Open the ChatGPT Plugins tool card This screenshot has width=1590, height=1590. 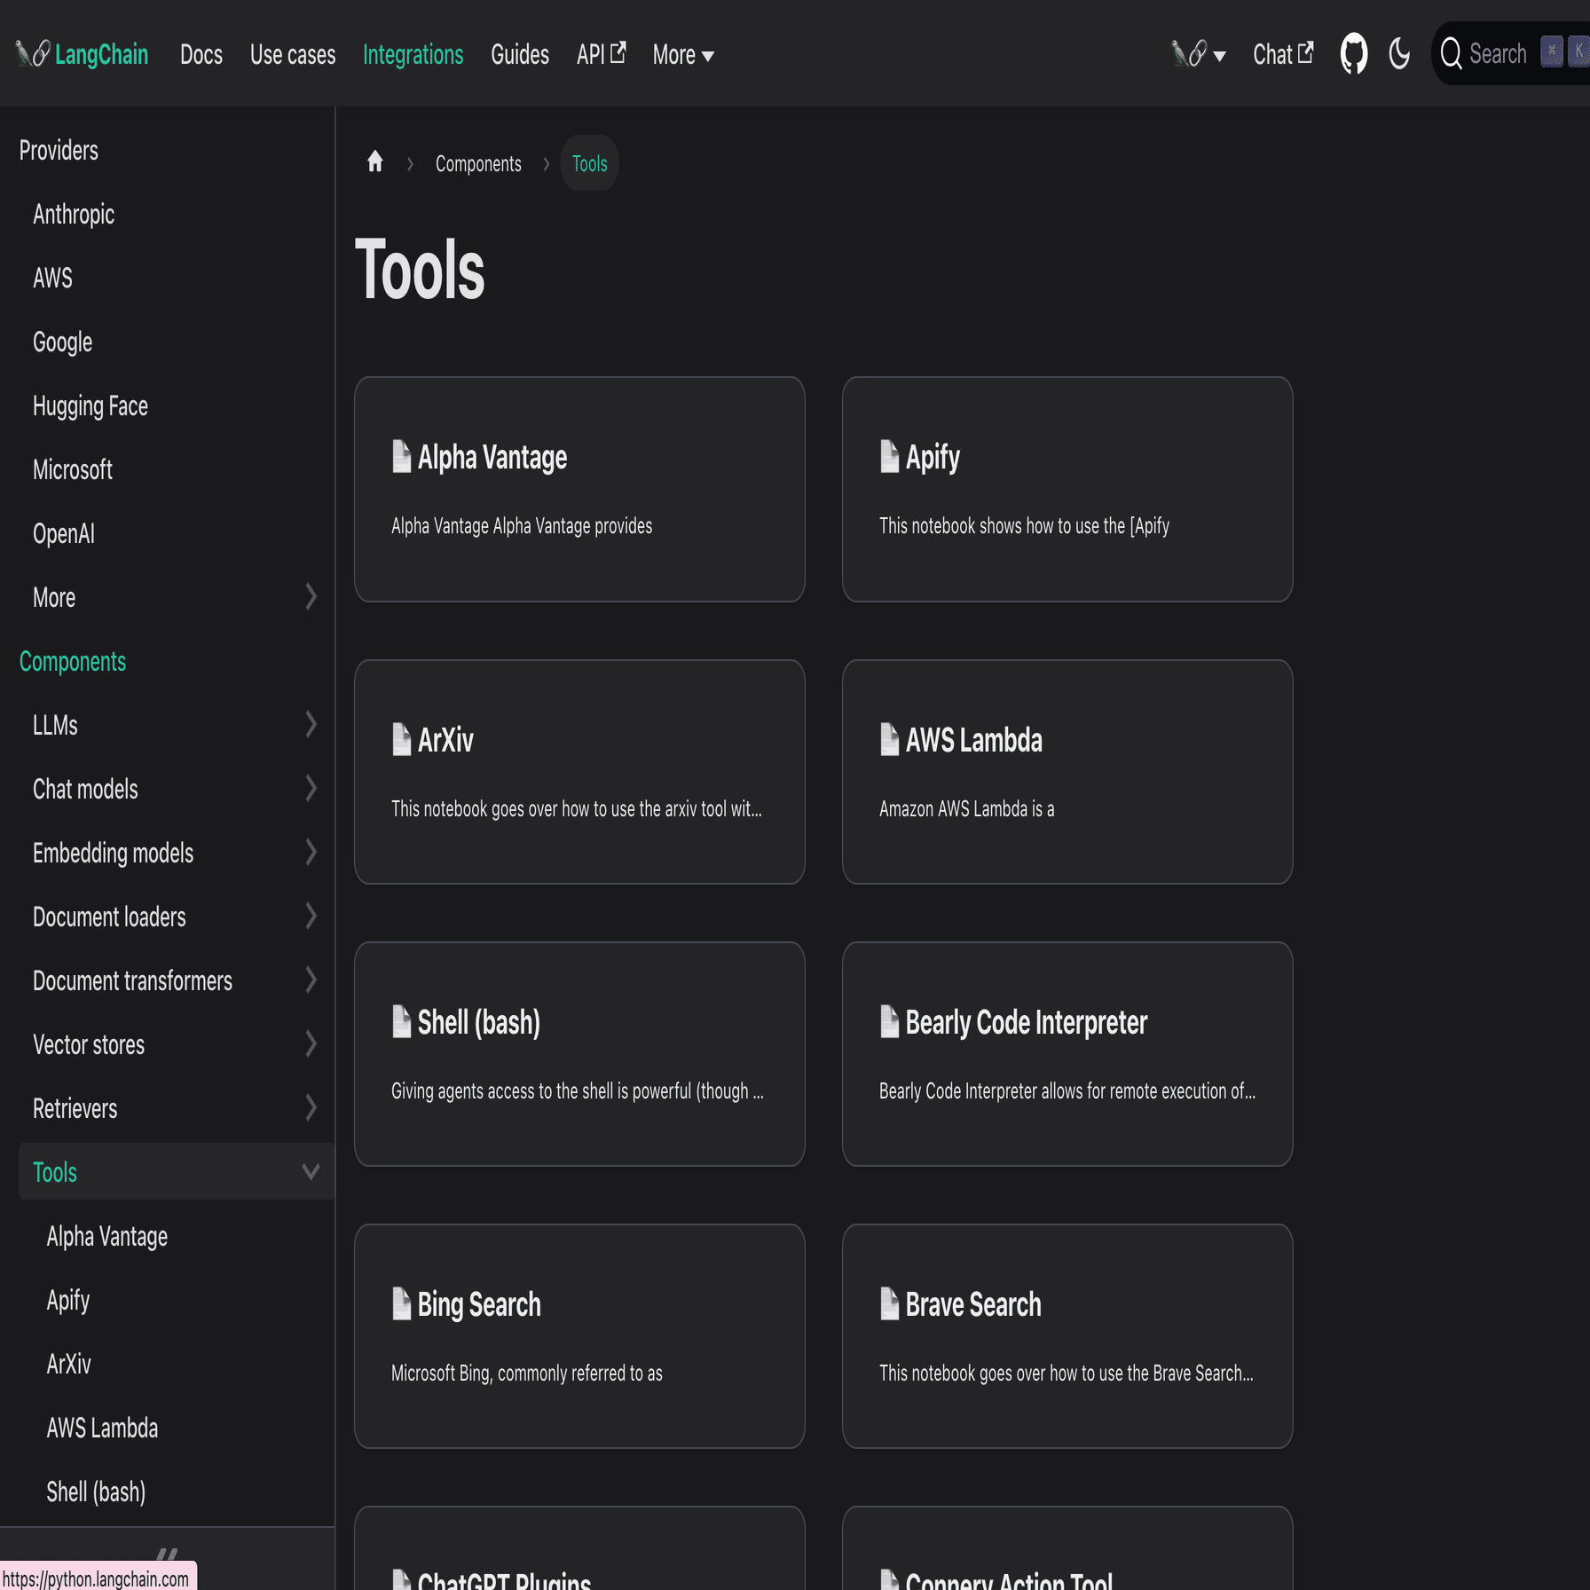579,1548
